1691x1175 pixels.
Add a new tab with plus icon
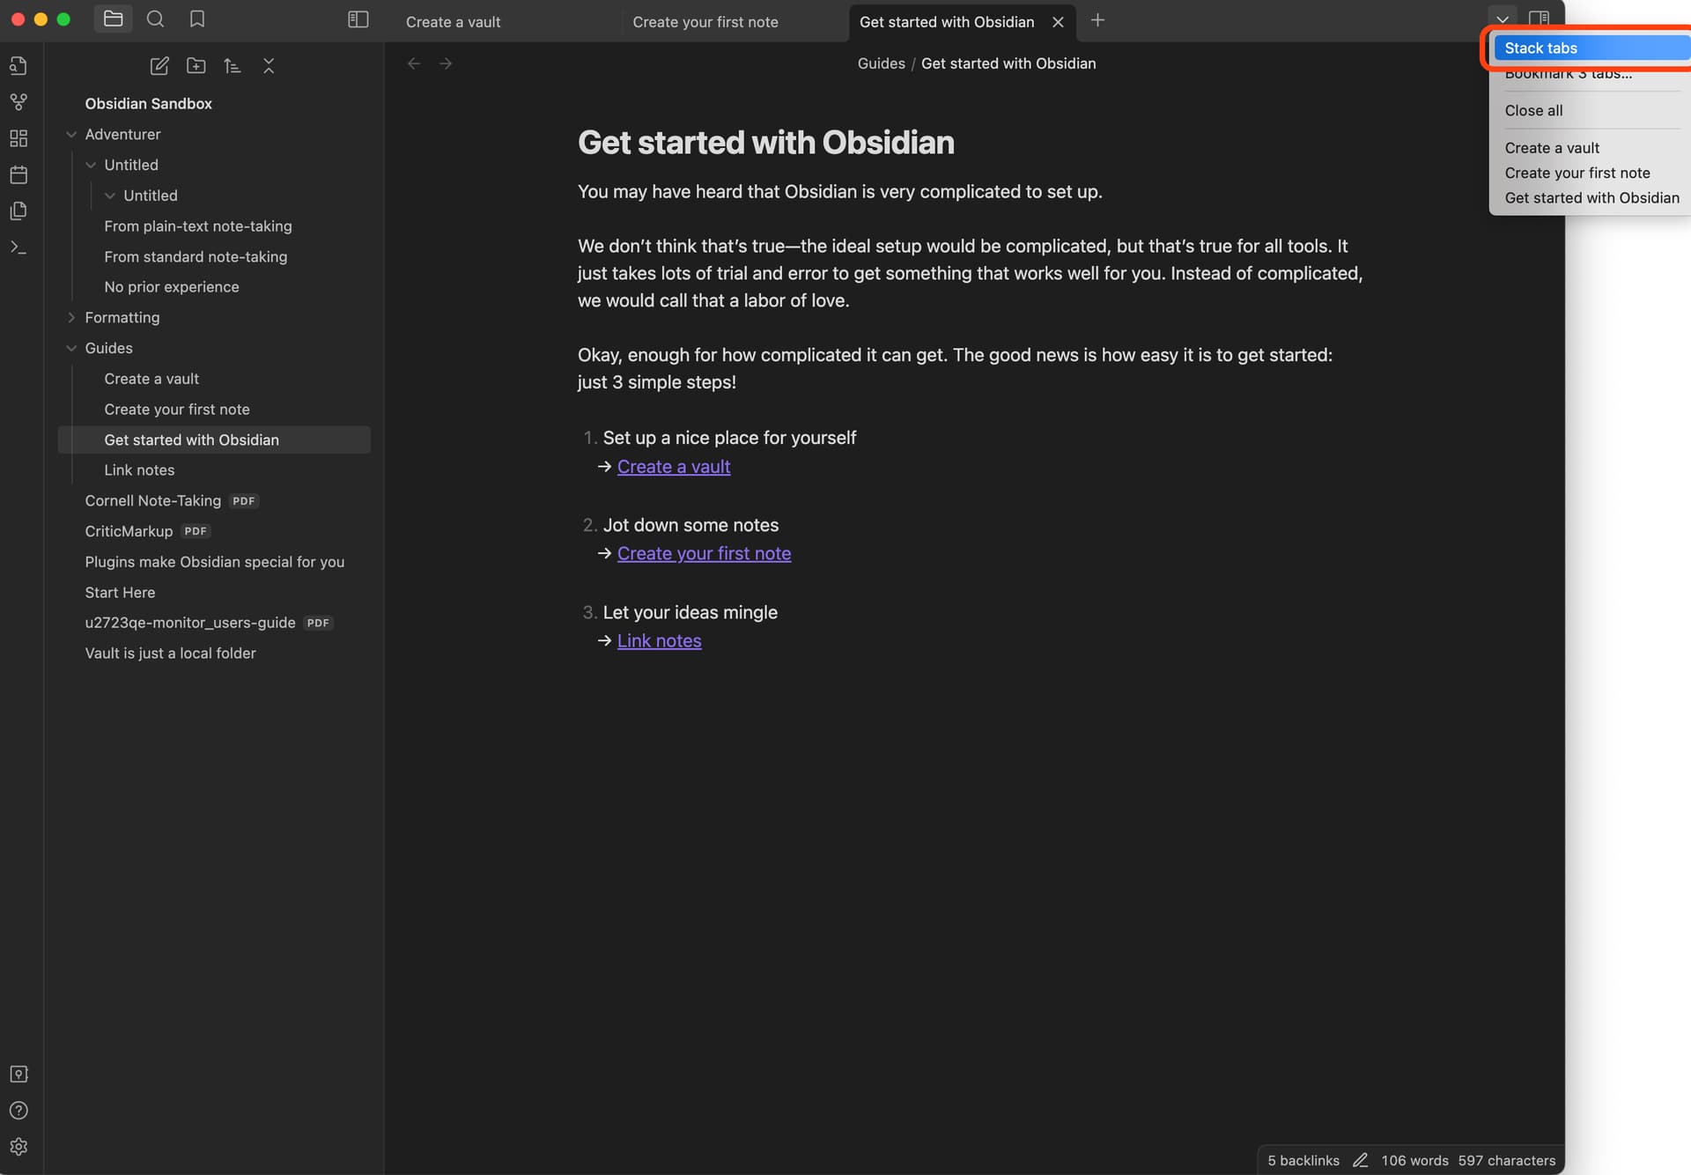[1097, 20]
